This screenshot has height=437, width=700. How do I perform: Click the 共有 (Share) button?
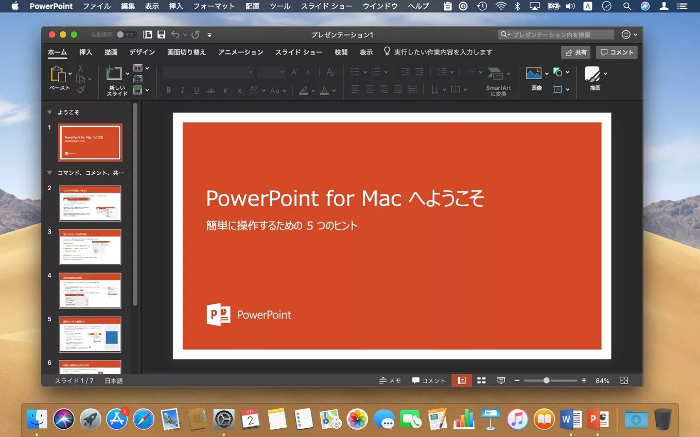click(576, 52)
